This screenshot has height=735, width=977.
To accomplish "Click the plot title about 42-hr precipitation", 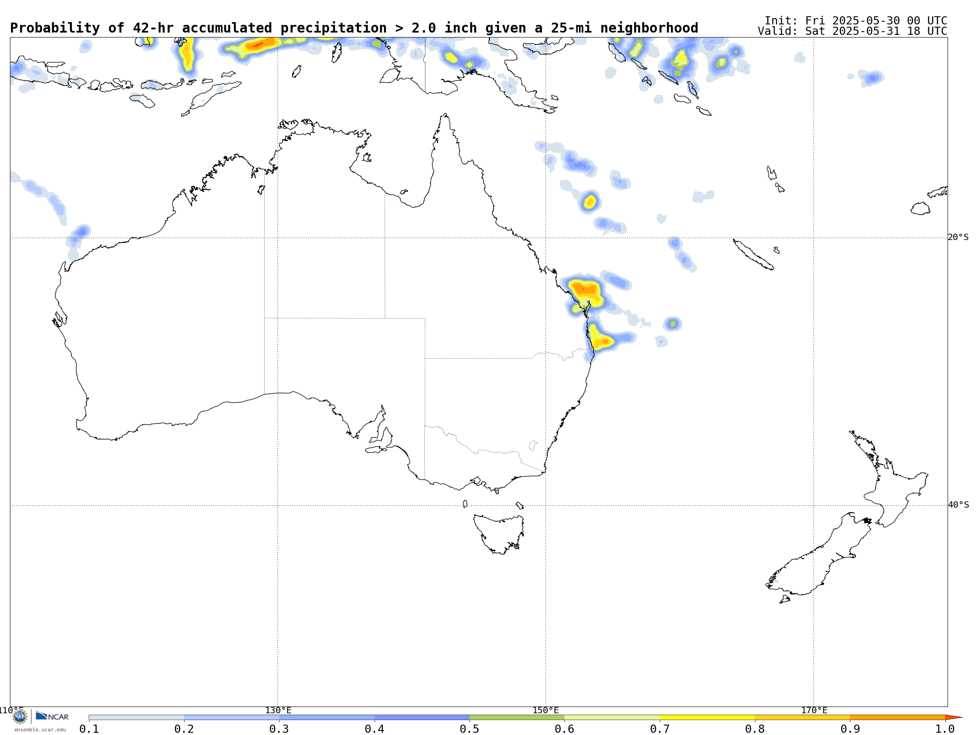I will pos(354,28).
